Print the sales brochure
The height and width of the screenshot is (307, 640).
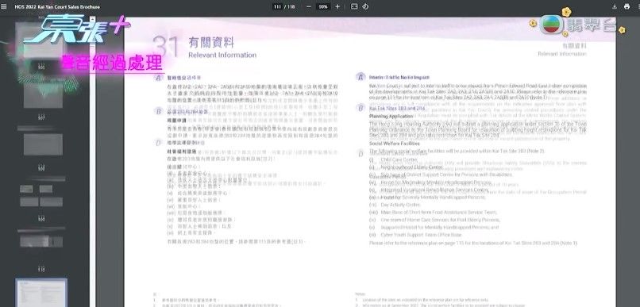click(x=627, y=7)
